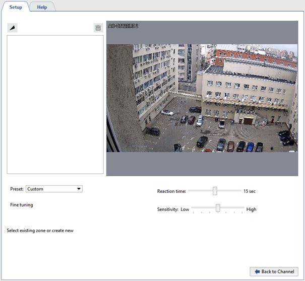
Task: Click the gray band below the camera image
Action: click(x=202, y=164)
